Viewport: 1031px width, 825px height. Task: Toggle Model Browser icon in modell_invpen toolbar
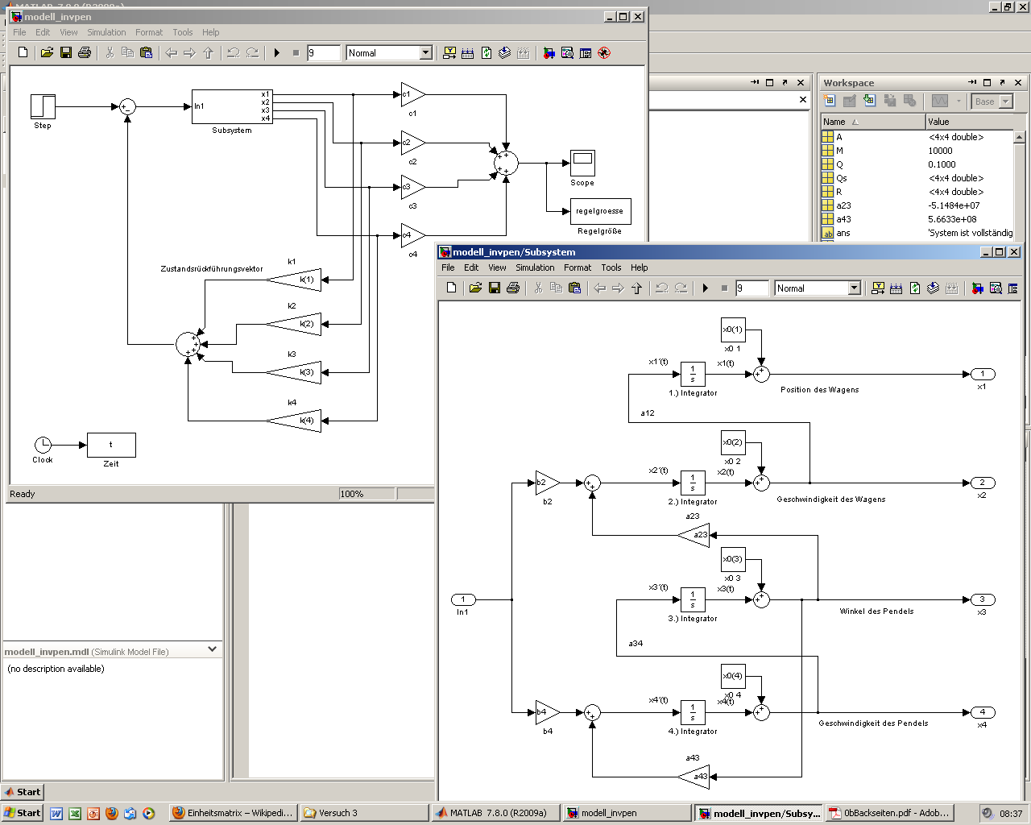[586, 52]
